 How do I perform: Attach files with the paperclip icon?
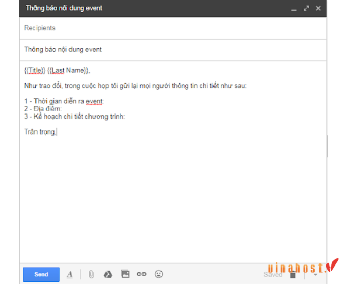pyautogui.click(x=91, y=274)
